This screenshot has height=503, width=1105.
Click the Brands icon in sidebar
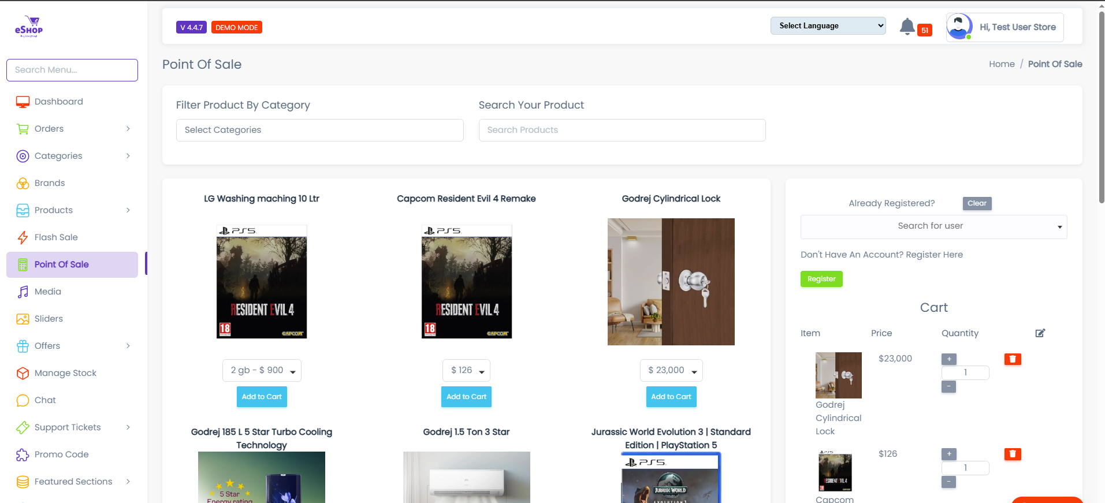(x=23, y=183)
